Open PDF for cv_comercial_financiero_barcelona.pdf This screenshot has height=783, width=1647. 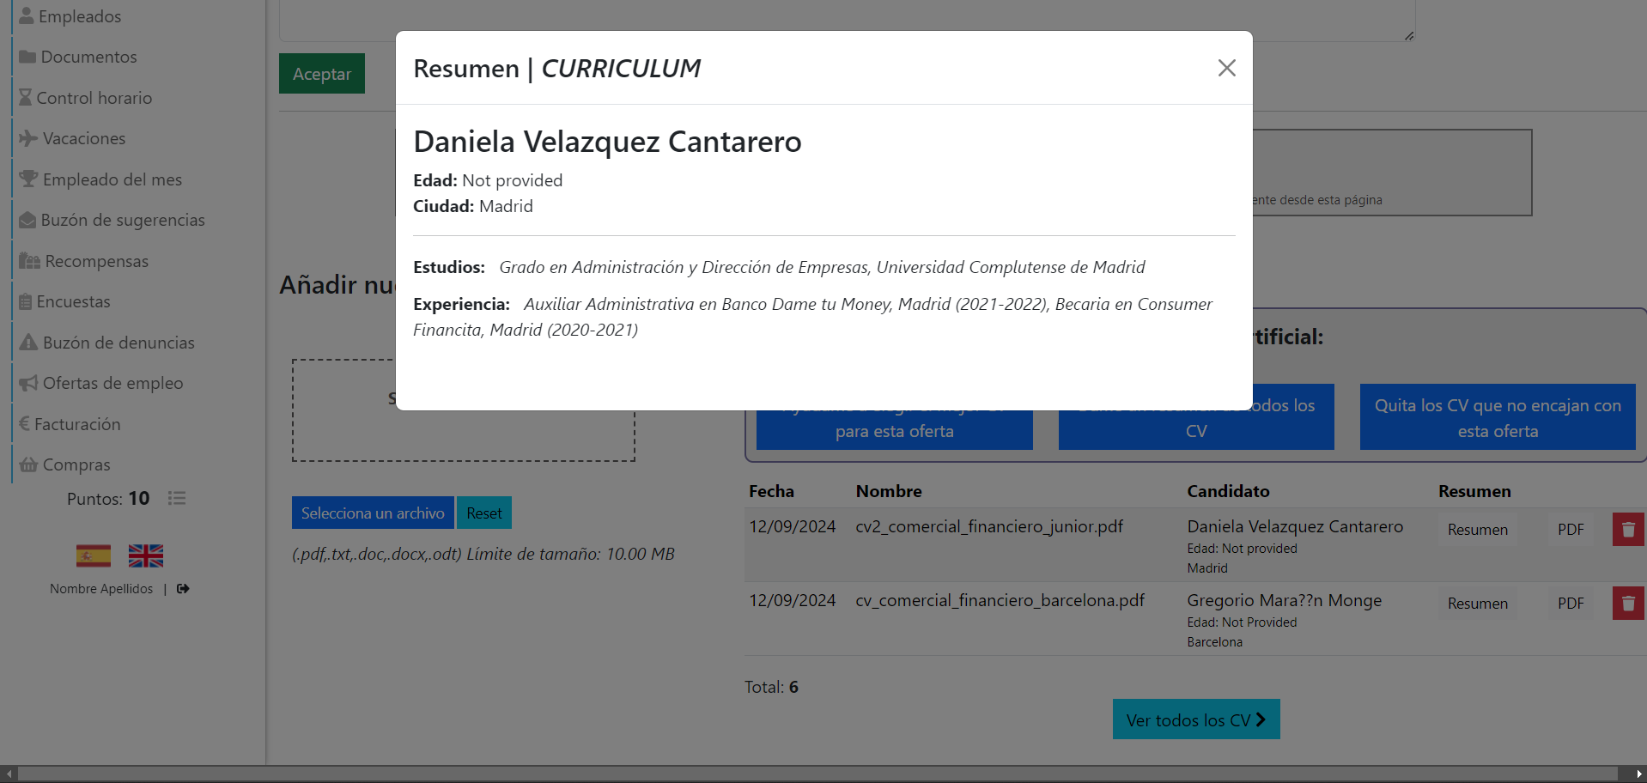pos(1571,604)
